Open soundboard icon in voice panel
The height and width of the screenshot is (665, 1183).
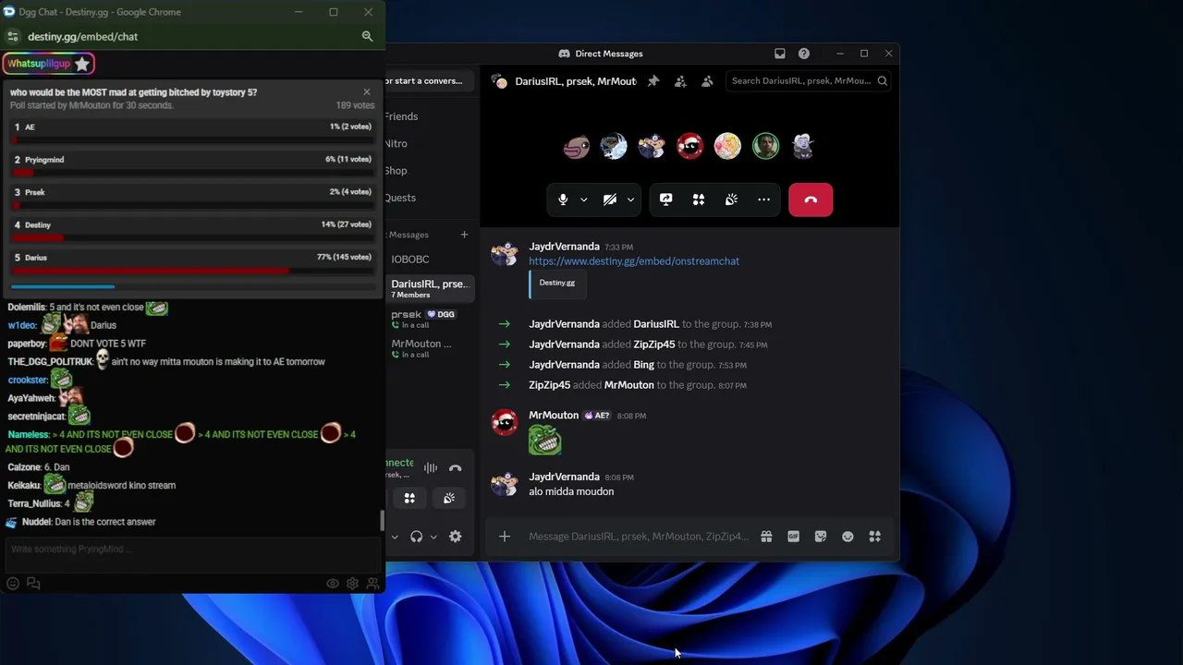(x=449, y=499)
